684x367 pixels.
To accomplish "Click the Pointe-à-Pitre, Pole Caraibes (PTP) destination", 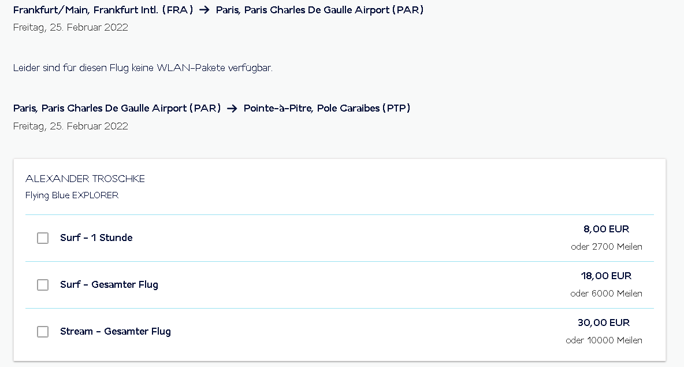I will [326, 108].
